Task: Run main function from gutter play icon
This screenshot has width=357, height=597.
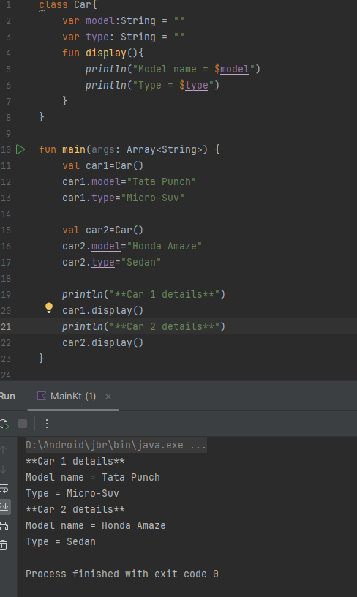Action: tap(20, 149)
